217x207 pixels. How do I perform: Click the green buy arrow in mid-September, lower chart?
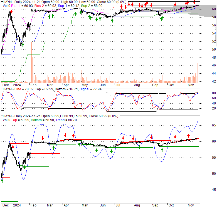[x=162, y=150]
